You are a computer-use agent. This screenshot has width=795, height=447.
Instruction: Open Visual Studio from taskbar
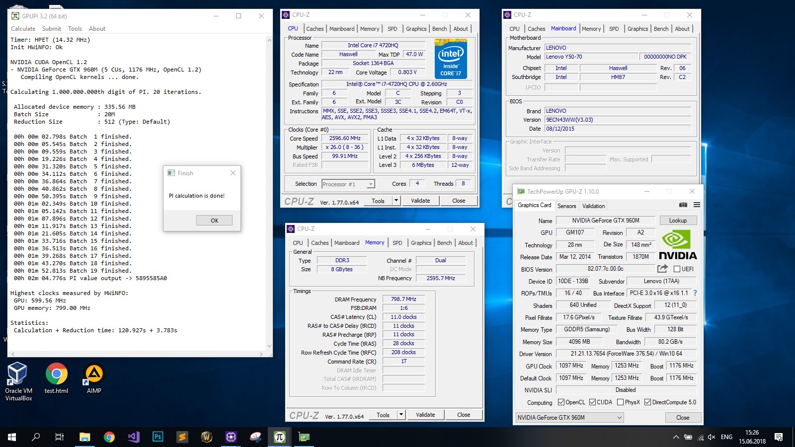point(134,437)
